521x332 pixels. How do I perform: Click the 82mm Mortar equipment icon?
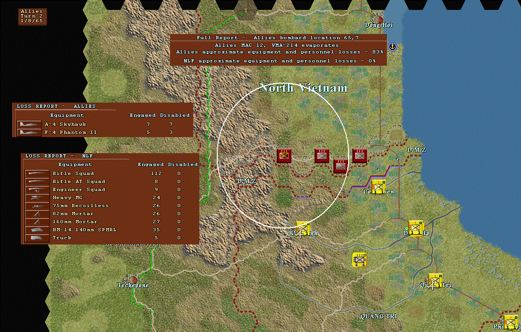[x=37, y=214]
